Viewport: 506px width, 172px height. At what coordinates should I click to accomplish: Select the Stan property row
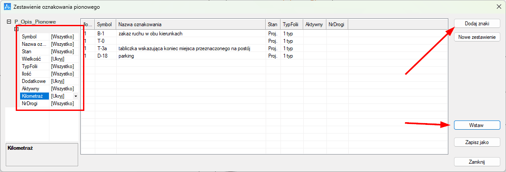tap(49, 52)
